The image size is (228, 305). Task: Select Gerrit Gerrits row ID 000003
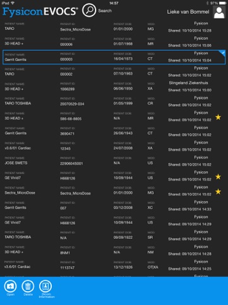(x=114, y=57)
